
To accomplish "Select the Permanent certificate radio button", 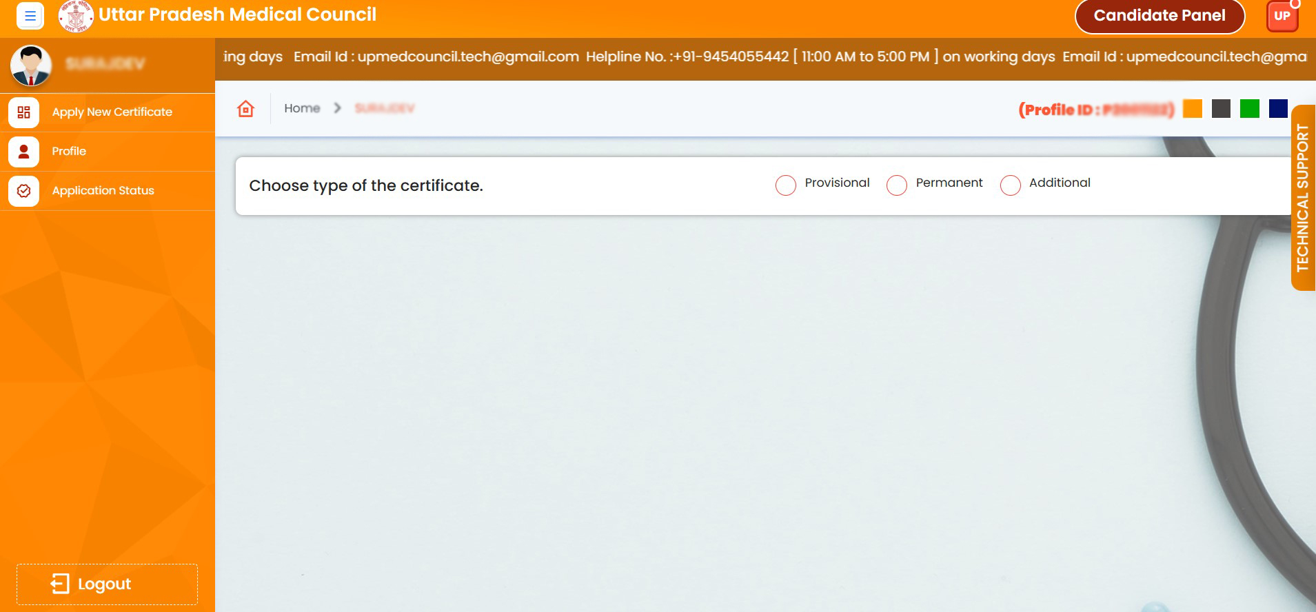I will (x=896, y=185).
